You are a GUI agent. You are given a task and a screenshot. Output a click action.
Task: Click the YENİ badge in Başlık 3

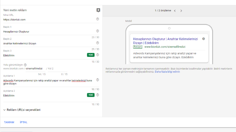[x=91, y=55]
